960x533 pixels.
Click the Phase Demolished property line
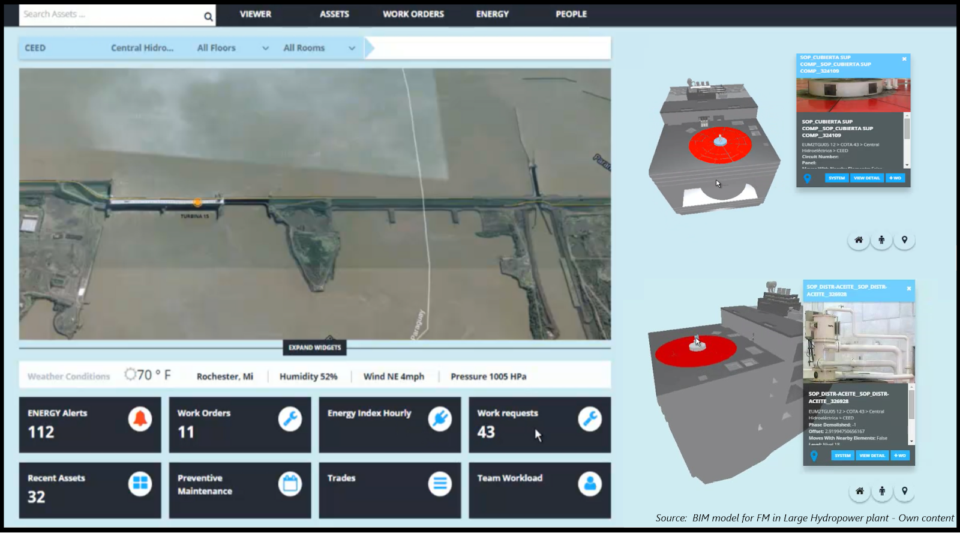(832, 424)
